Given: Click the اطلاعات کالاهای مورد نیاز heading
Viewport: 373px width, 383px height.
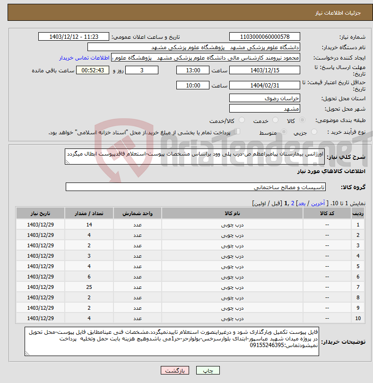Looking at the screenshot, I should (331, 171).
